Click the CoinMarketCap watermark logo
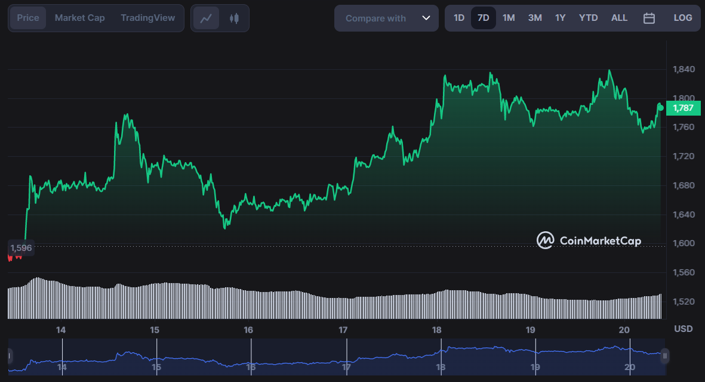Screen dimensions: 705x382 [589, 241]
